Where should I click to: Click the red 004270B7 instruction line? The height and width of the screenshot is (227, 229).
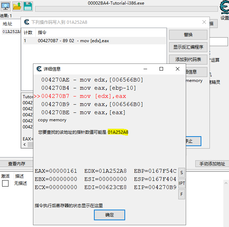[x=84, y=96]
